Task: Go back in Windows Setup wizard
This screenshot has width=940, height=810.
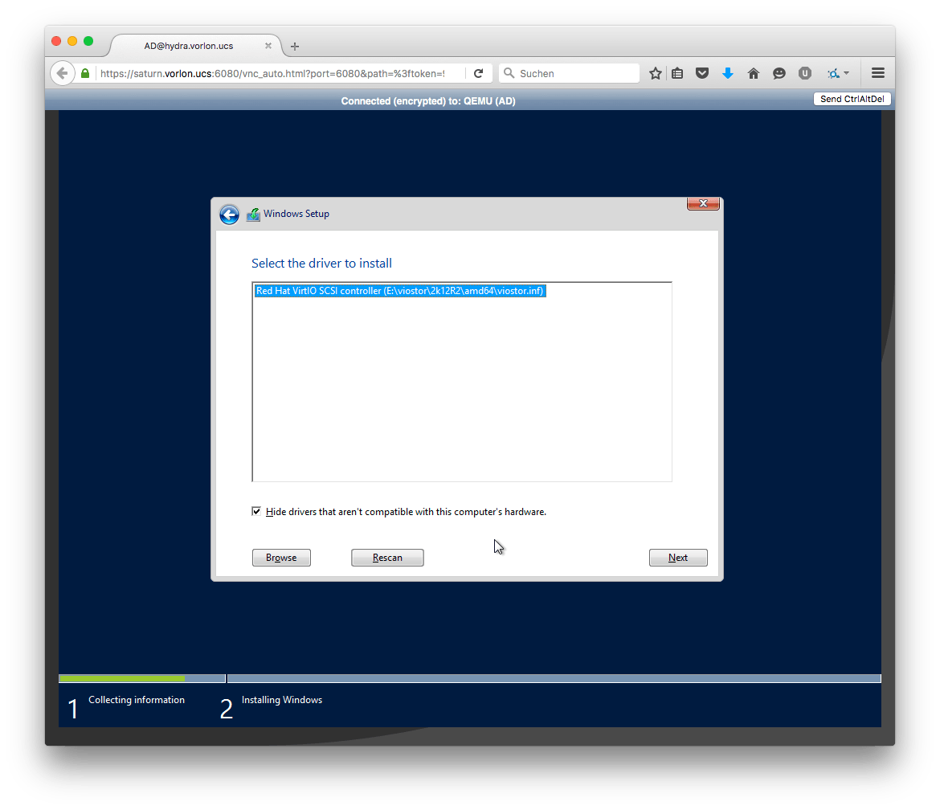Action: click(229, 215)
